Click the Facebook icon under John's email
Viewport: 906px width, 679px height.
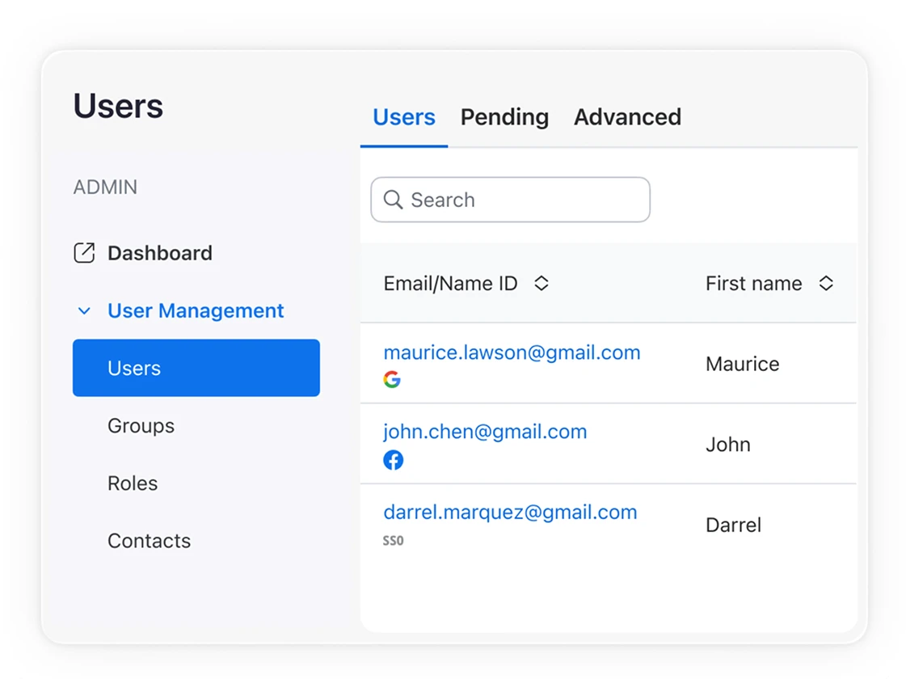pos(393,460)
